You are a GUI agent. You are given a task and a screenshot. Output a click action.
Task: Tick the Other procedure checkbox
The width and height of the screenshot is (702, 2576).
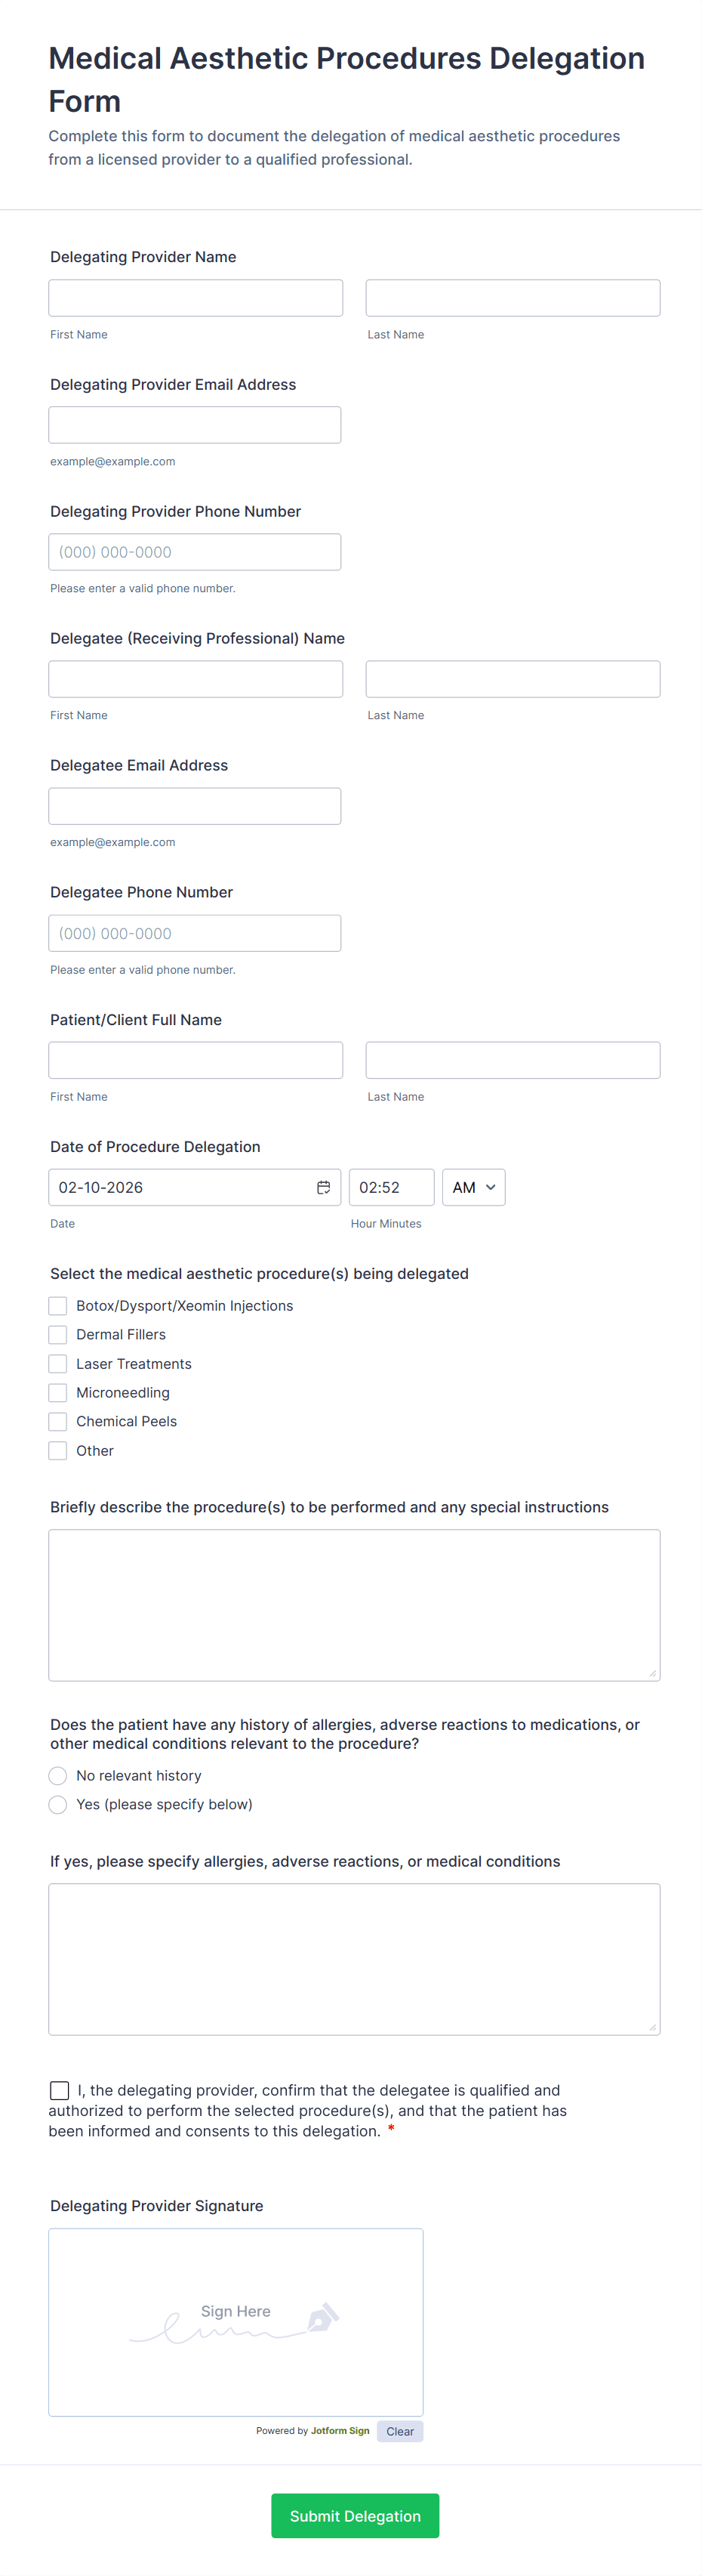click(58, 1451)
